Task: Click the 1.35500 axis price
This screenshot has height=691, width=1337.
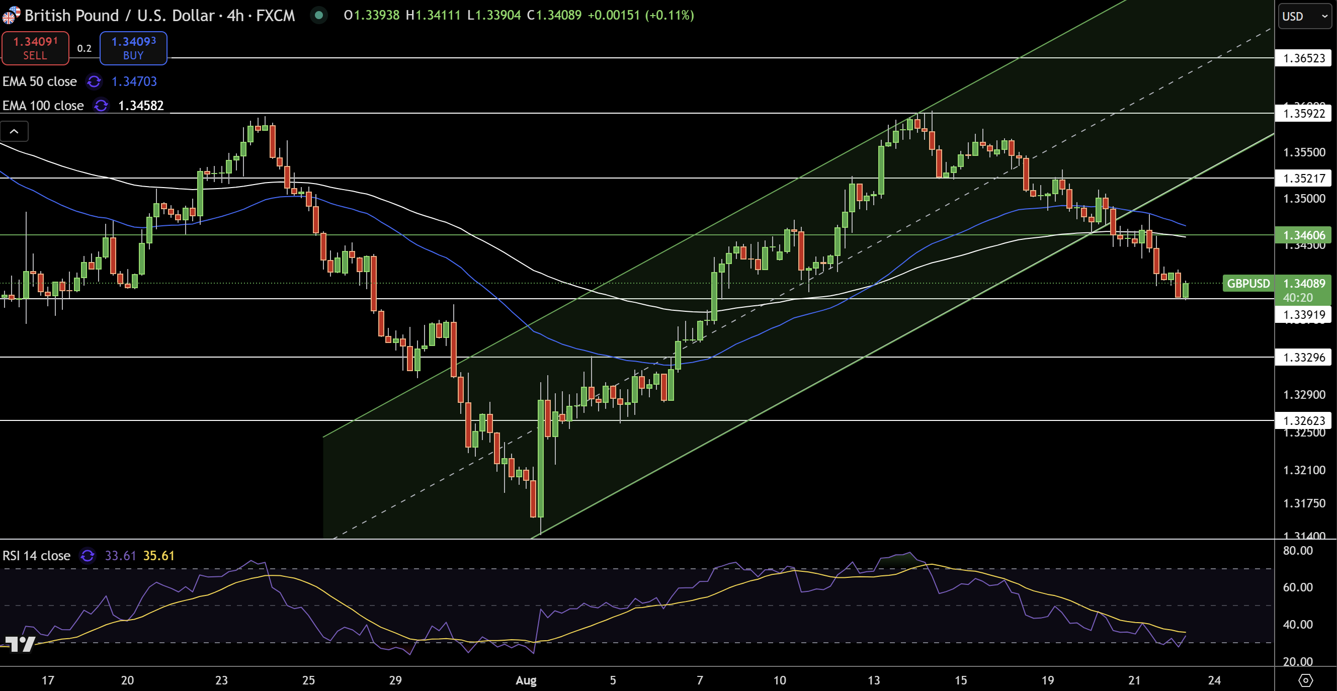Action: click(x=1304, y=152)
